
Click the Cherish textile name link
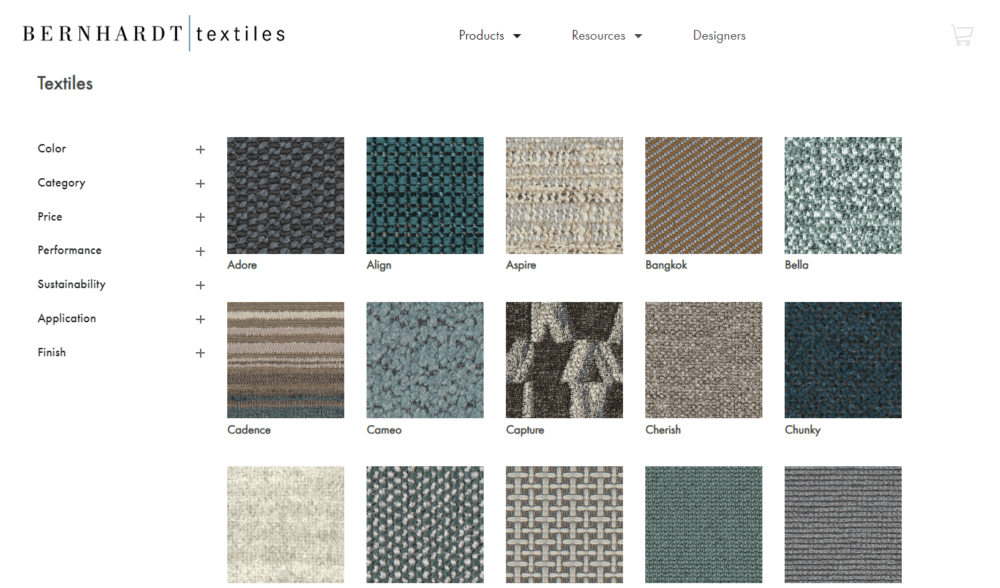pyautogui.click(x=663, y=430)
